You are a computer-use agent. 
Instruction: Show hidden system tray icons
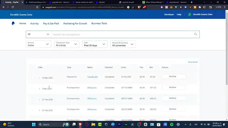pos(186,124)
